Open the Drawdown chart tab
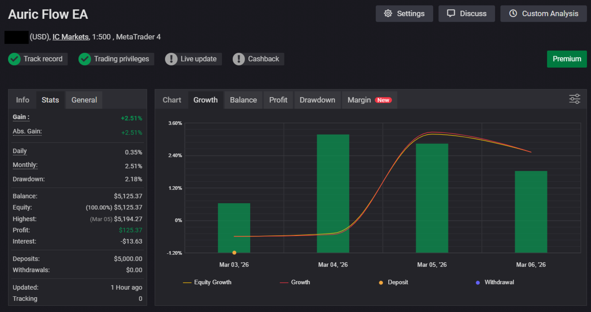The height and width of the screenshot is (312, 591). click(317, 100)
